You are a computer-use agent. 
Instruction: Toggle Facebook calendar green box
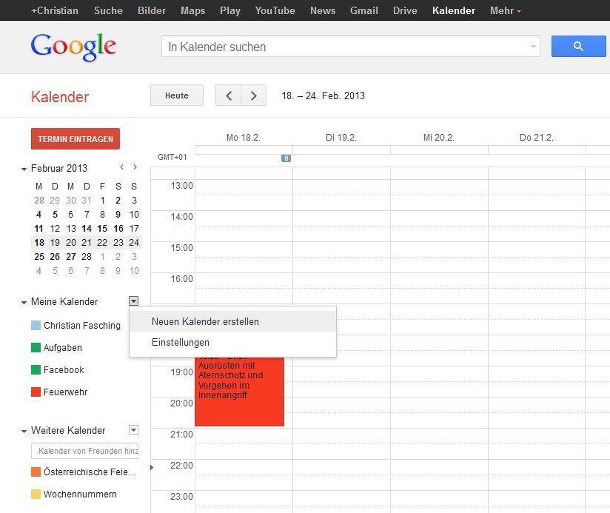click(x=36, y=369)
